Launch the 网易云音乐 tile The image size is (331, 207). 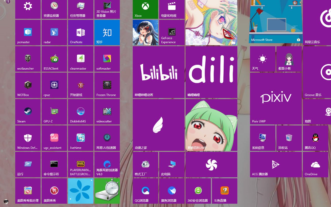[317, 22]
